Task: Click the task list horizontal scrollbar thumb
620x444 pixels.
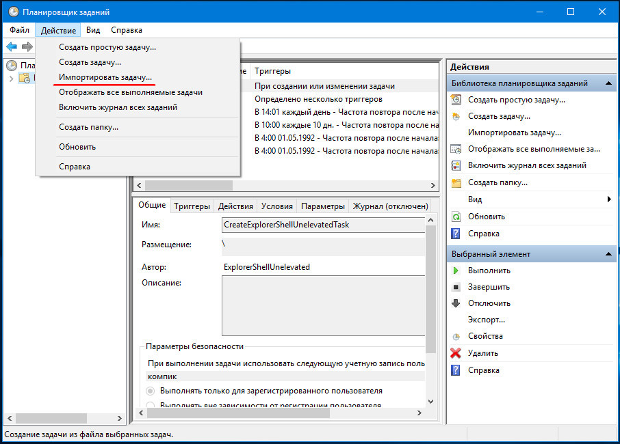Action: pyautogui.click(x=189, y=185)
